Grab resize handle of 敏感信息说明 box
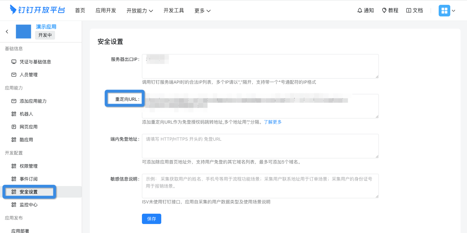This screenshot has height=233, width=467. (377, 196)
